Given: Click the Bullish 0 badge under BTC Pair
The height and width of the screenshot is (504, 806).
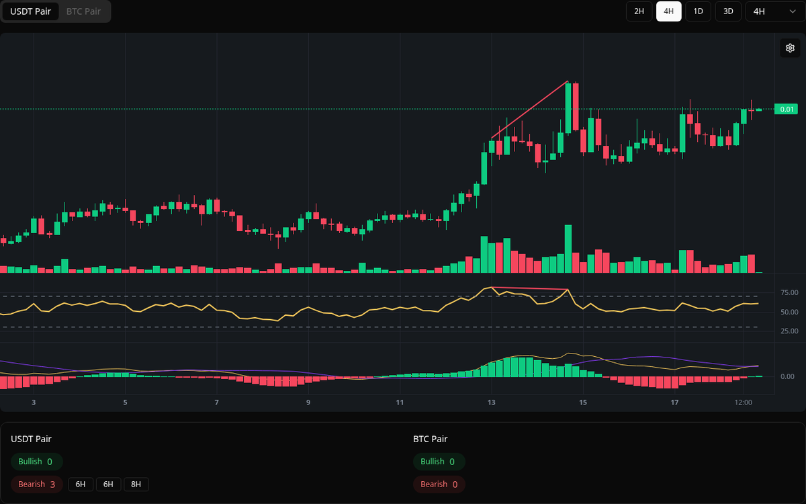Looking at the screenshot, I should (x=439, y=462).
